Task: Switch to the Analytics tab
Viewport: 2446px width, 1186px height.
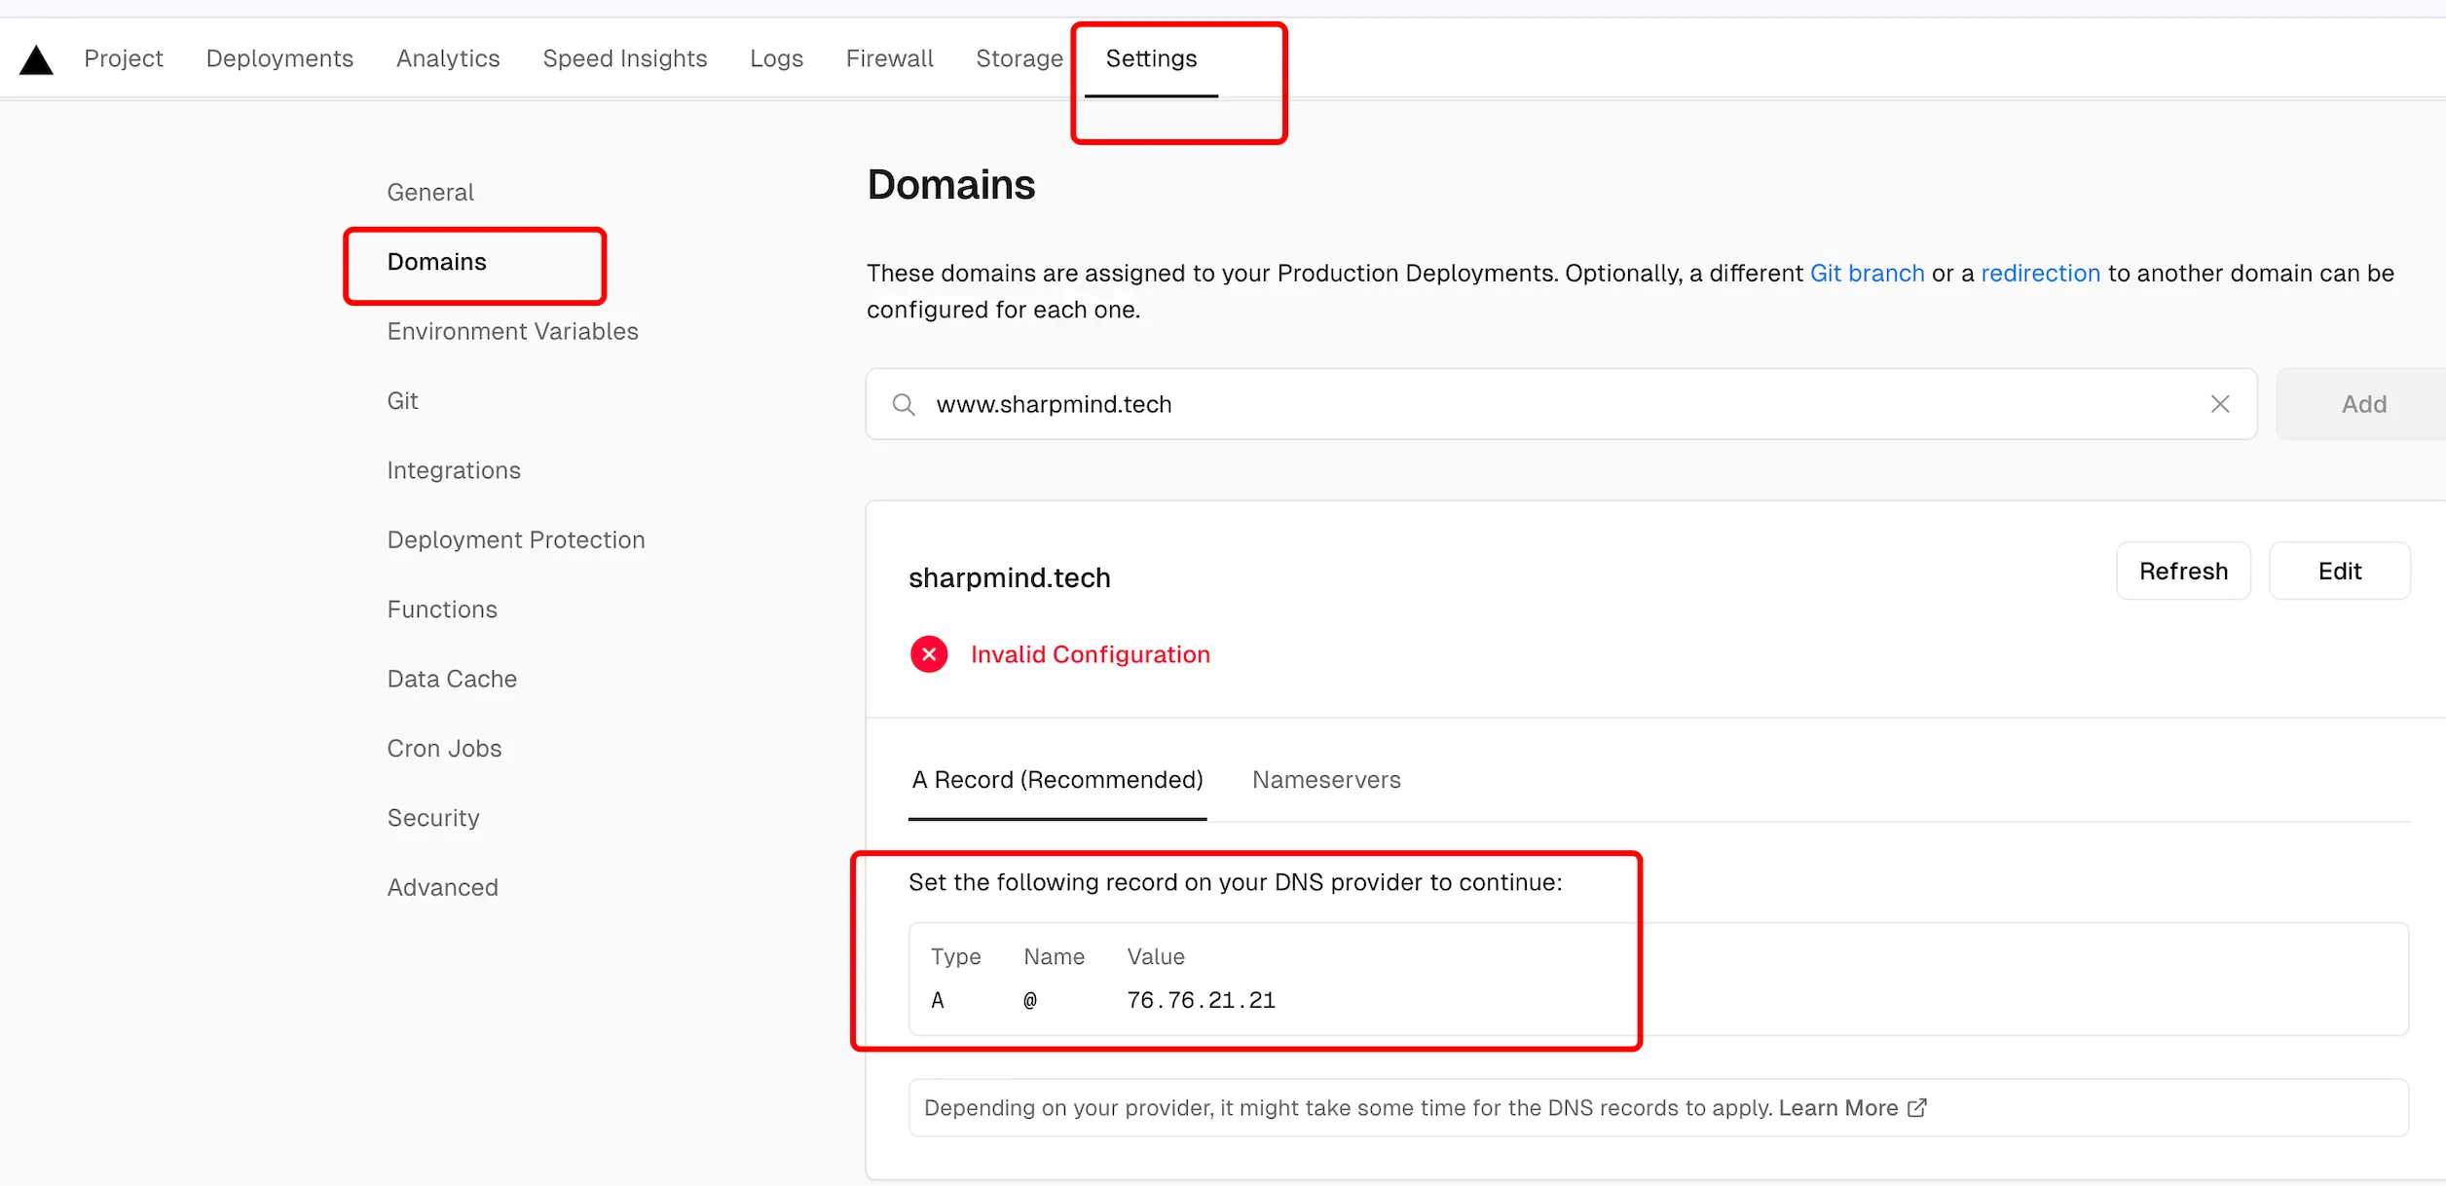Action: [448, 58]
